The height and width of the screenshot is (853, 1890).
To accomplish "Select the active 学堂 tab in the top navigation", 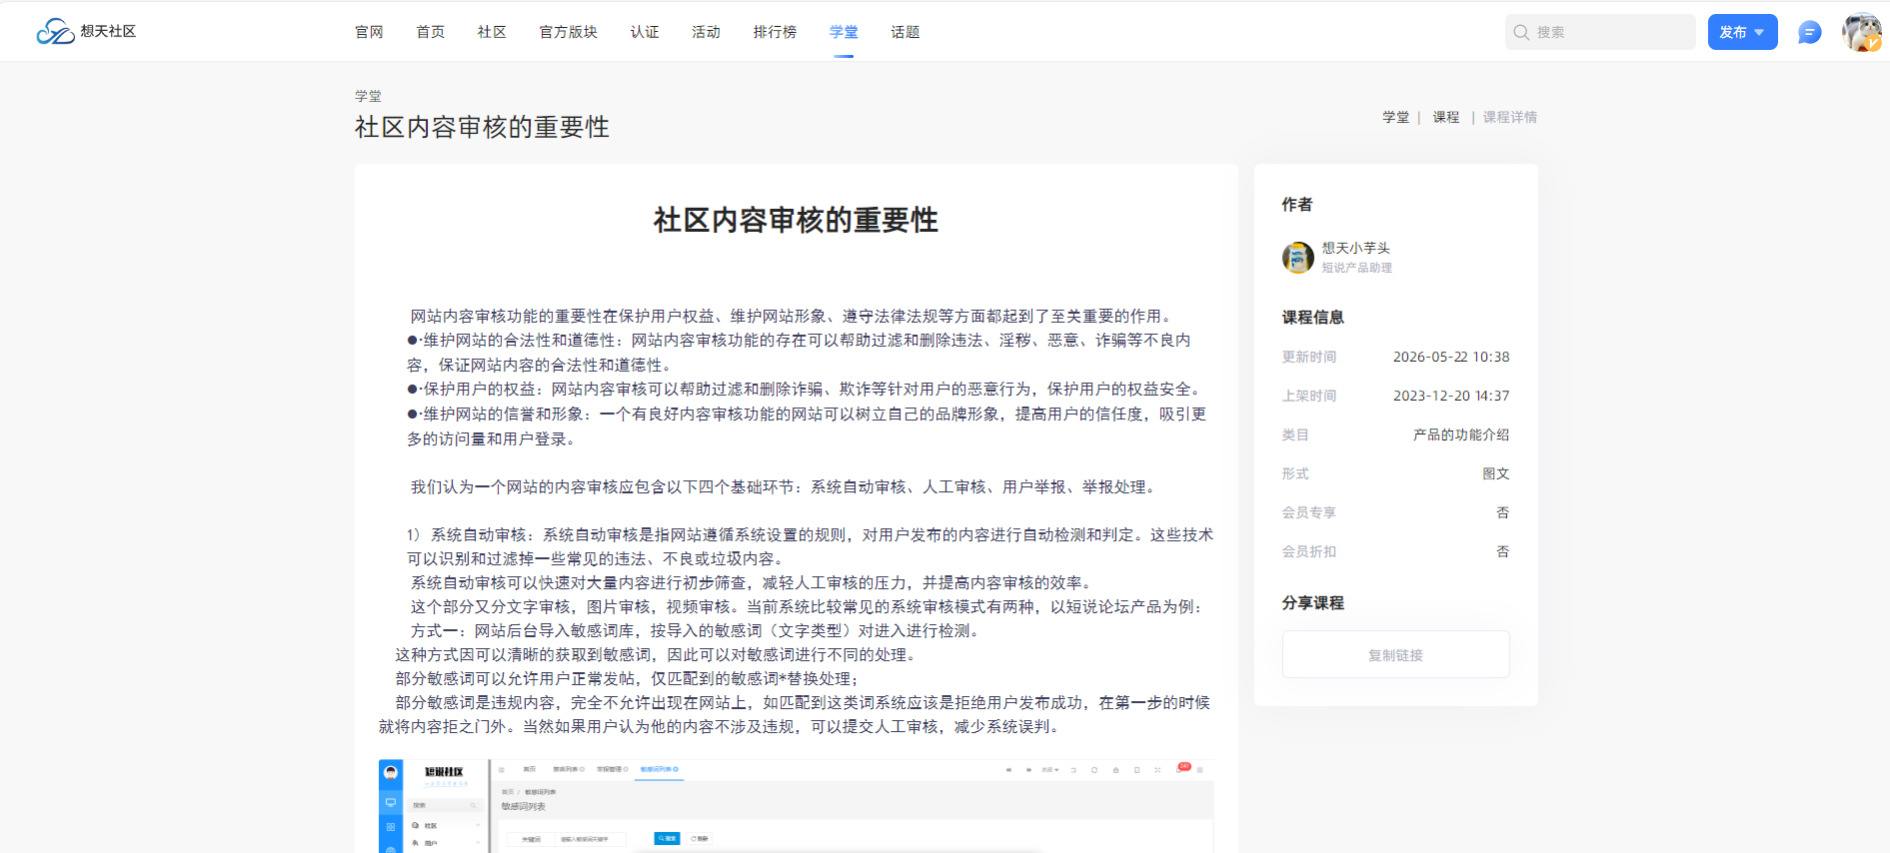I will (x=844, y=32).
